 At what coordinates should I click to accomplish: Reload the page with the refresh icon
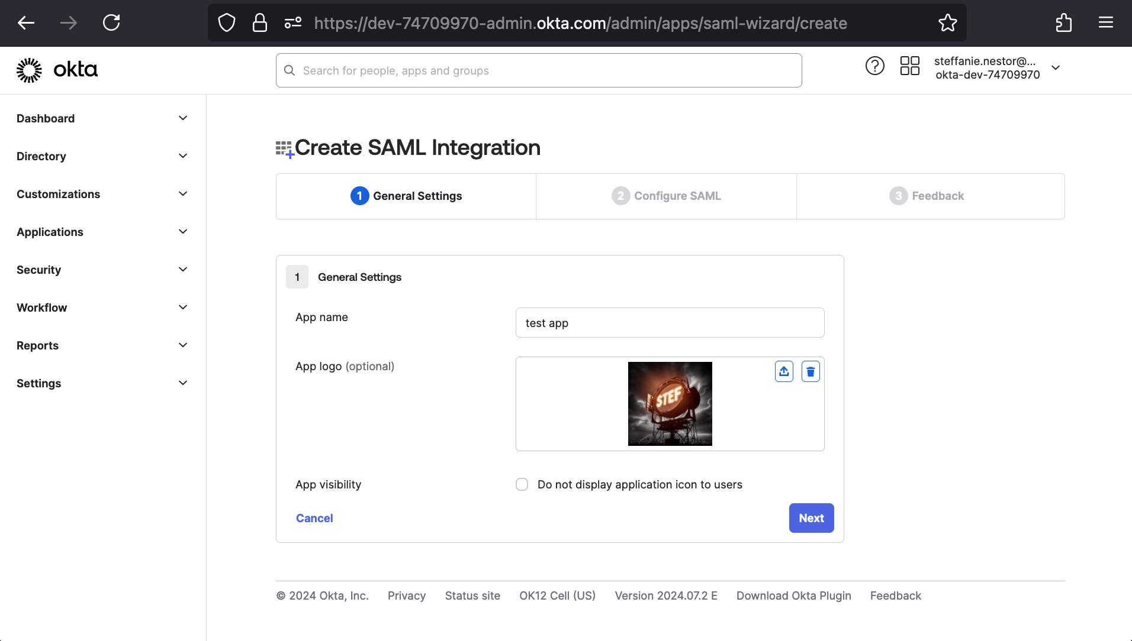point(111,23)
